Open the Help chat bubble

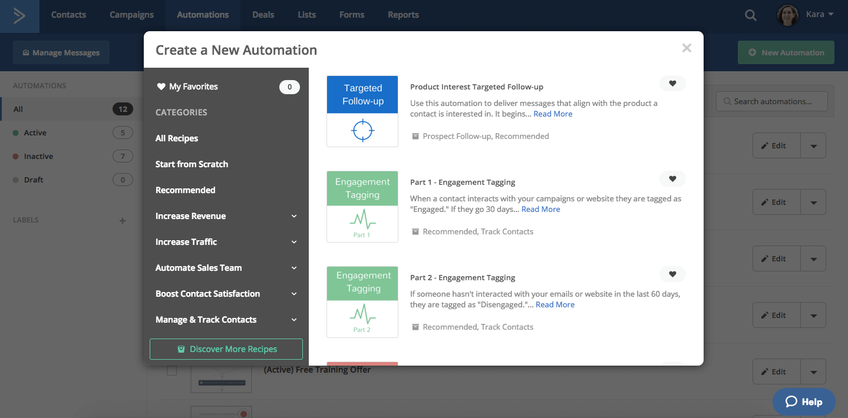point(803,402)
